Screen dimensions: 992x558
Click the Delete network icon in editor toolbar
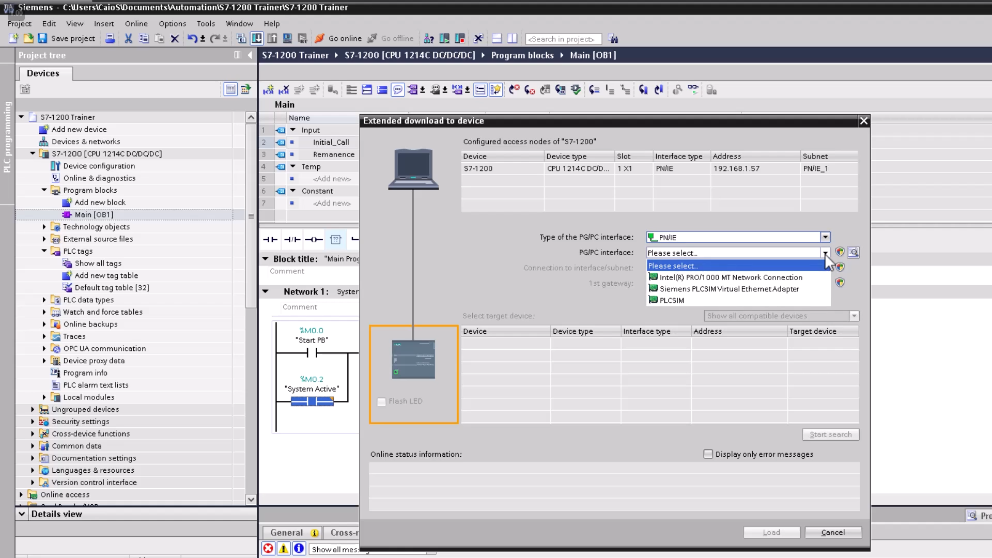pyautogui.click(x=284, y=90)
